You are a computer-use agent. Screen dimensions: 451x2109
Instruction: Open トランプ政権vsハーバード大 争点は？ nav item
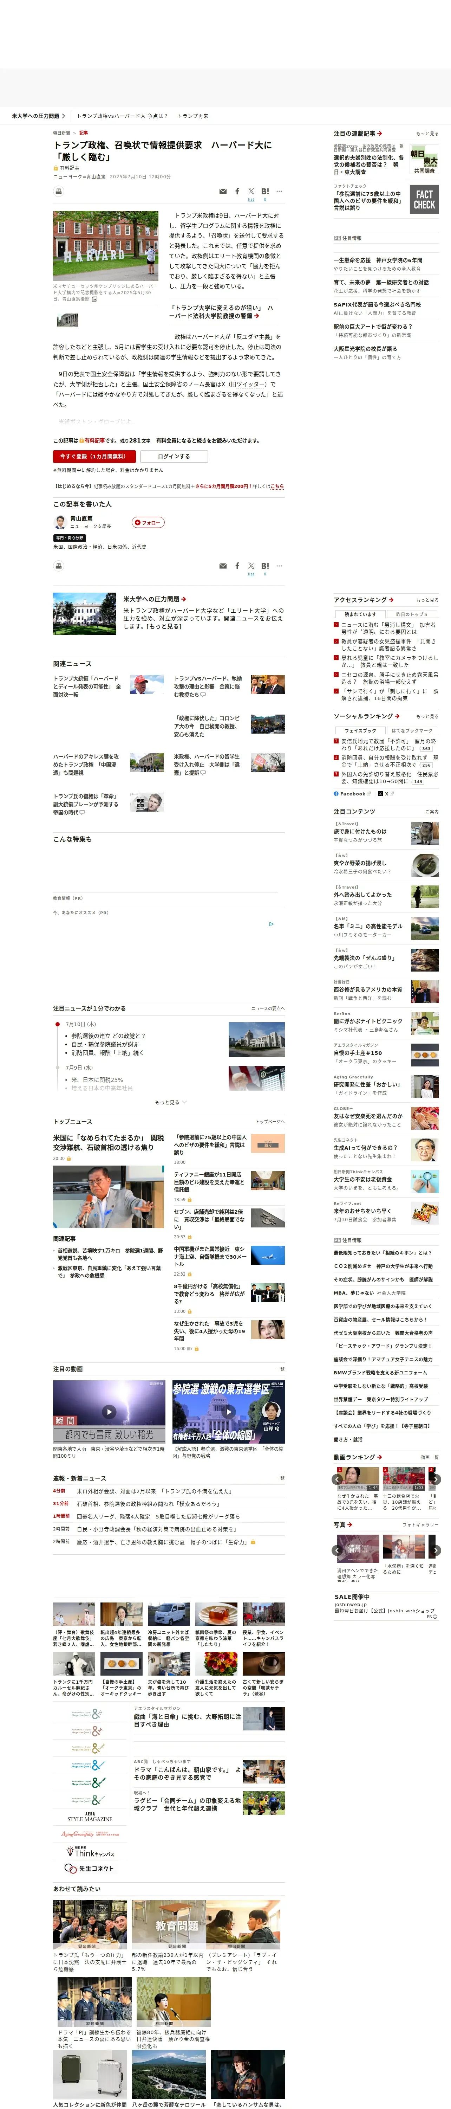pos(122,116)
